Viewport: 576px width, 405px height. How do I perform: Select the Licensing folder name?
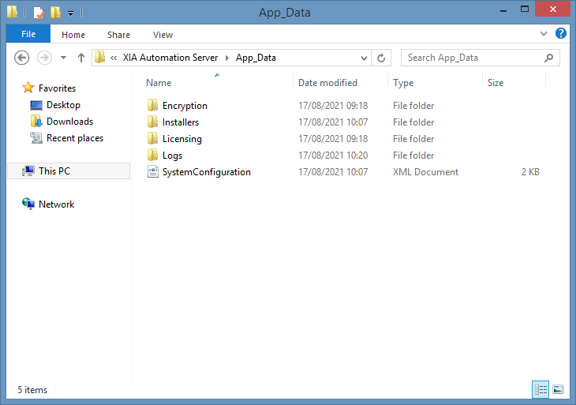(x=181, y=139)
